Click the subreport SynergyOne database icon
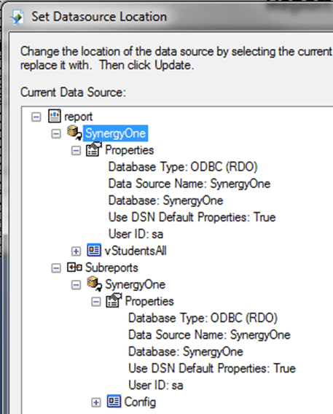 [x=94, y=284]
